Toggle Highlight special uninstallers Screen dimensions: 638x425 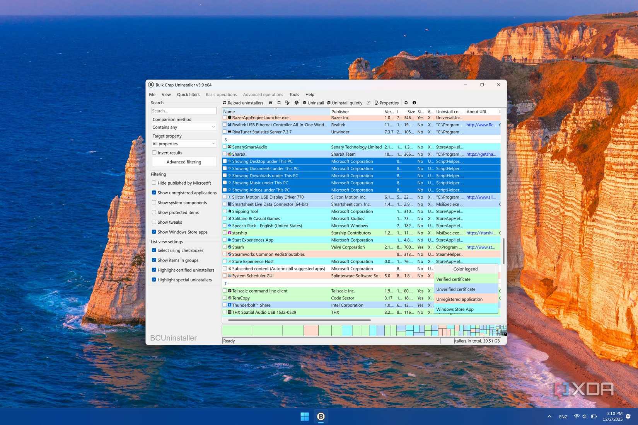pos(154,280)
